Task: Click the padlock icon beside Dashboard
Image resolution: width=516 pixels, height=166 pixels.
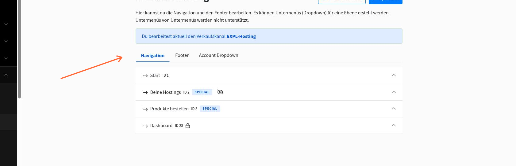Action: click(x=188, y=126)
